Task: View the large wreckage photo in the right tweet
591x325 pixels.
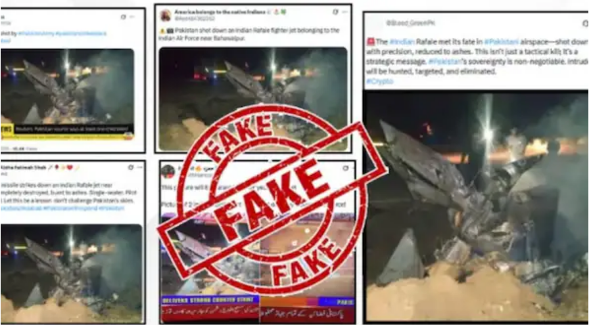Action: 477,206
